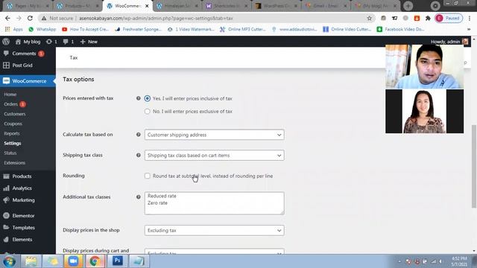Open the Shipping tax class dropdown
This screenshot has height=268, width=477.
[214, 156]
